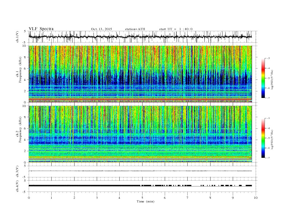The height and width of the screenshot is (222, 288).
Task: Click the "start UT = 1:40:0" header text
Action: coord(176,29)
